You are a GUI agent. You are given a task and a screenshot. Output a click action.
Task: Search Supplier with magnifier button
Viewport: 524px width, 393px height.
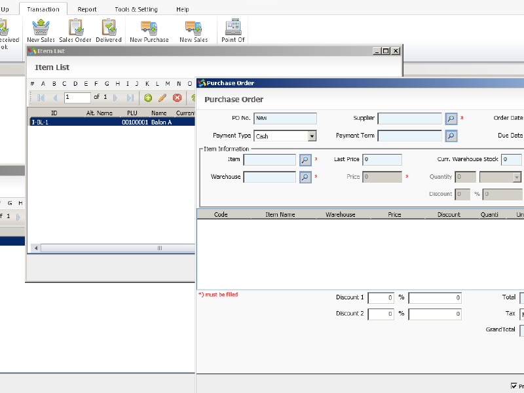[451, 119]
